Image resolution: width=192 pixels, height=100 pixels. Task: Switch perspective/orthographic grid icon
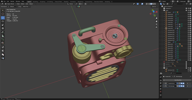[156, 27]
